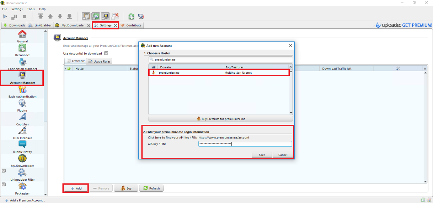Open Connection Manager in sidebar
The width and height of the screenshot is (433, 203).
tap(22, 64)
